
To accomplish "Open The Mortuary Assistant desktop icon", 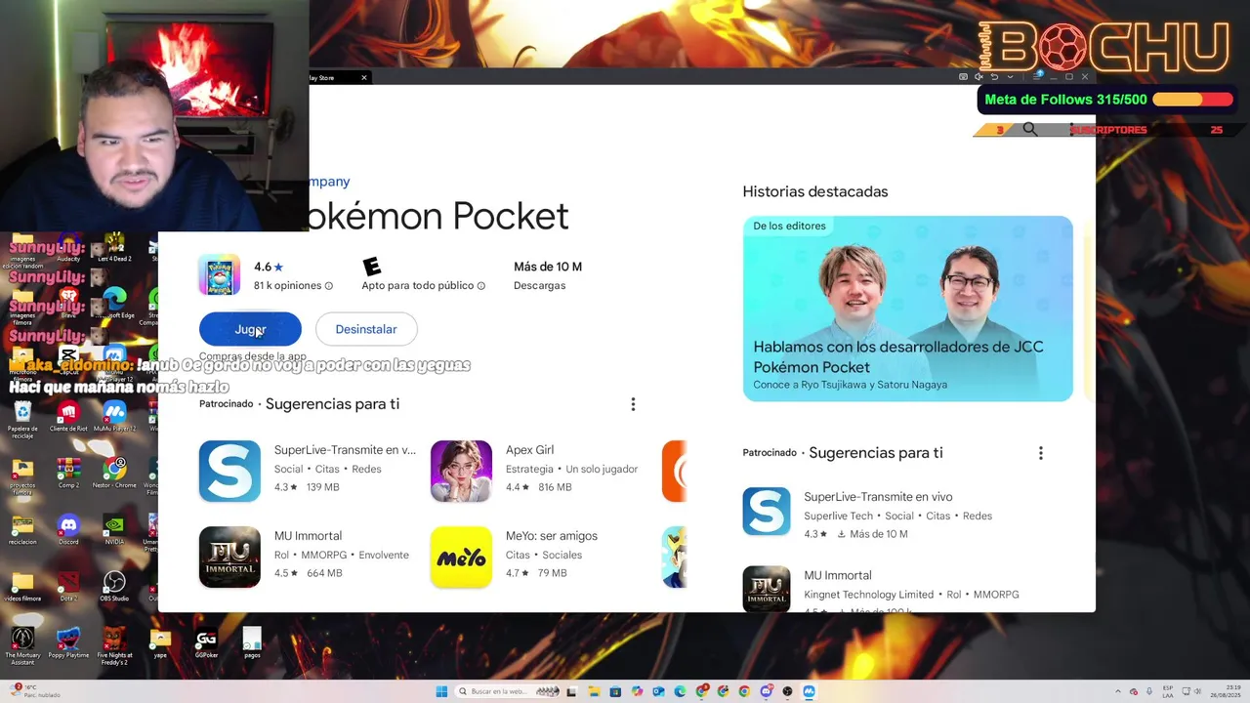I will [22, 645].
